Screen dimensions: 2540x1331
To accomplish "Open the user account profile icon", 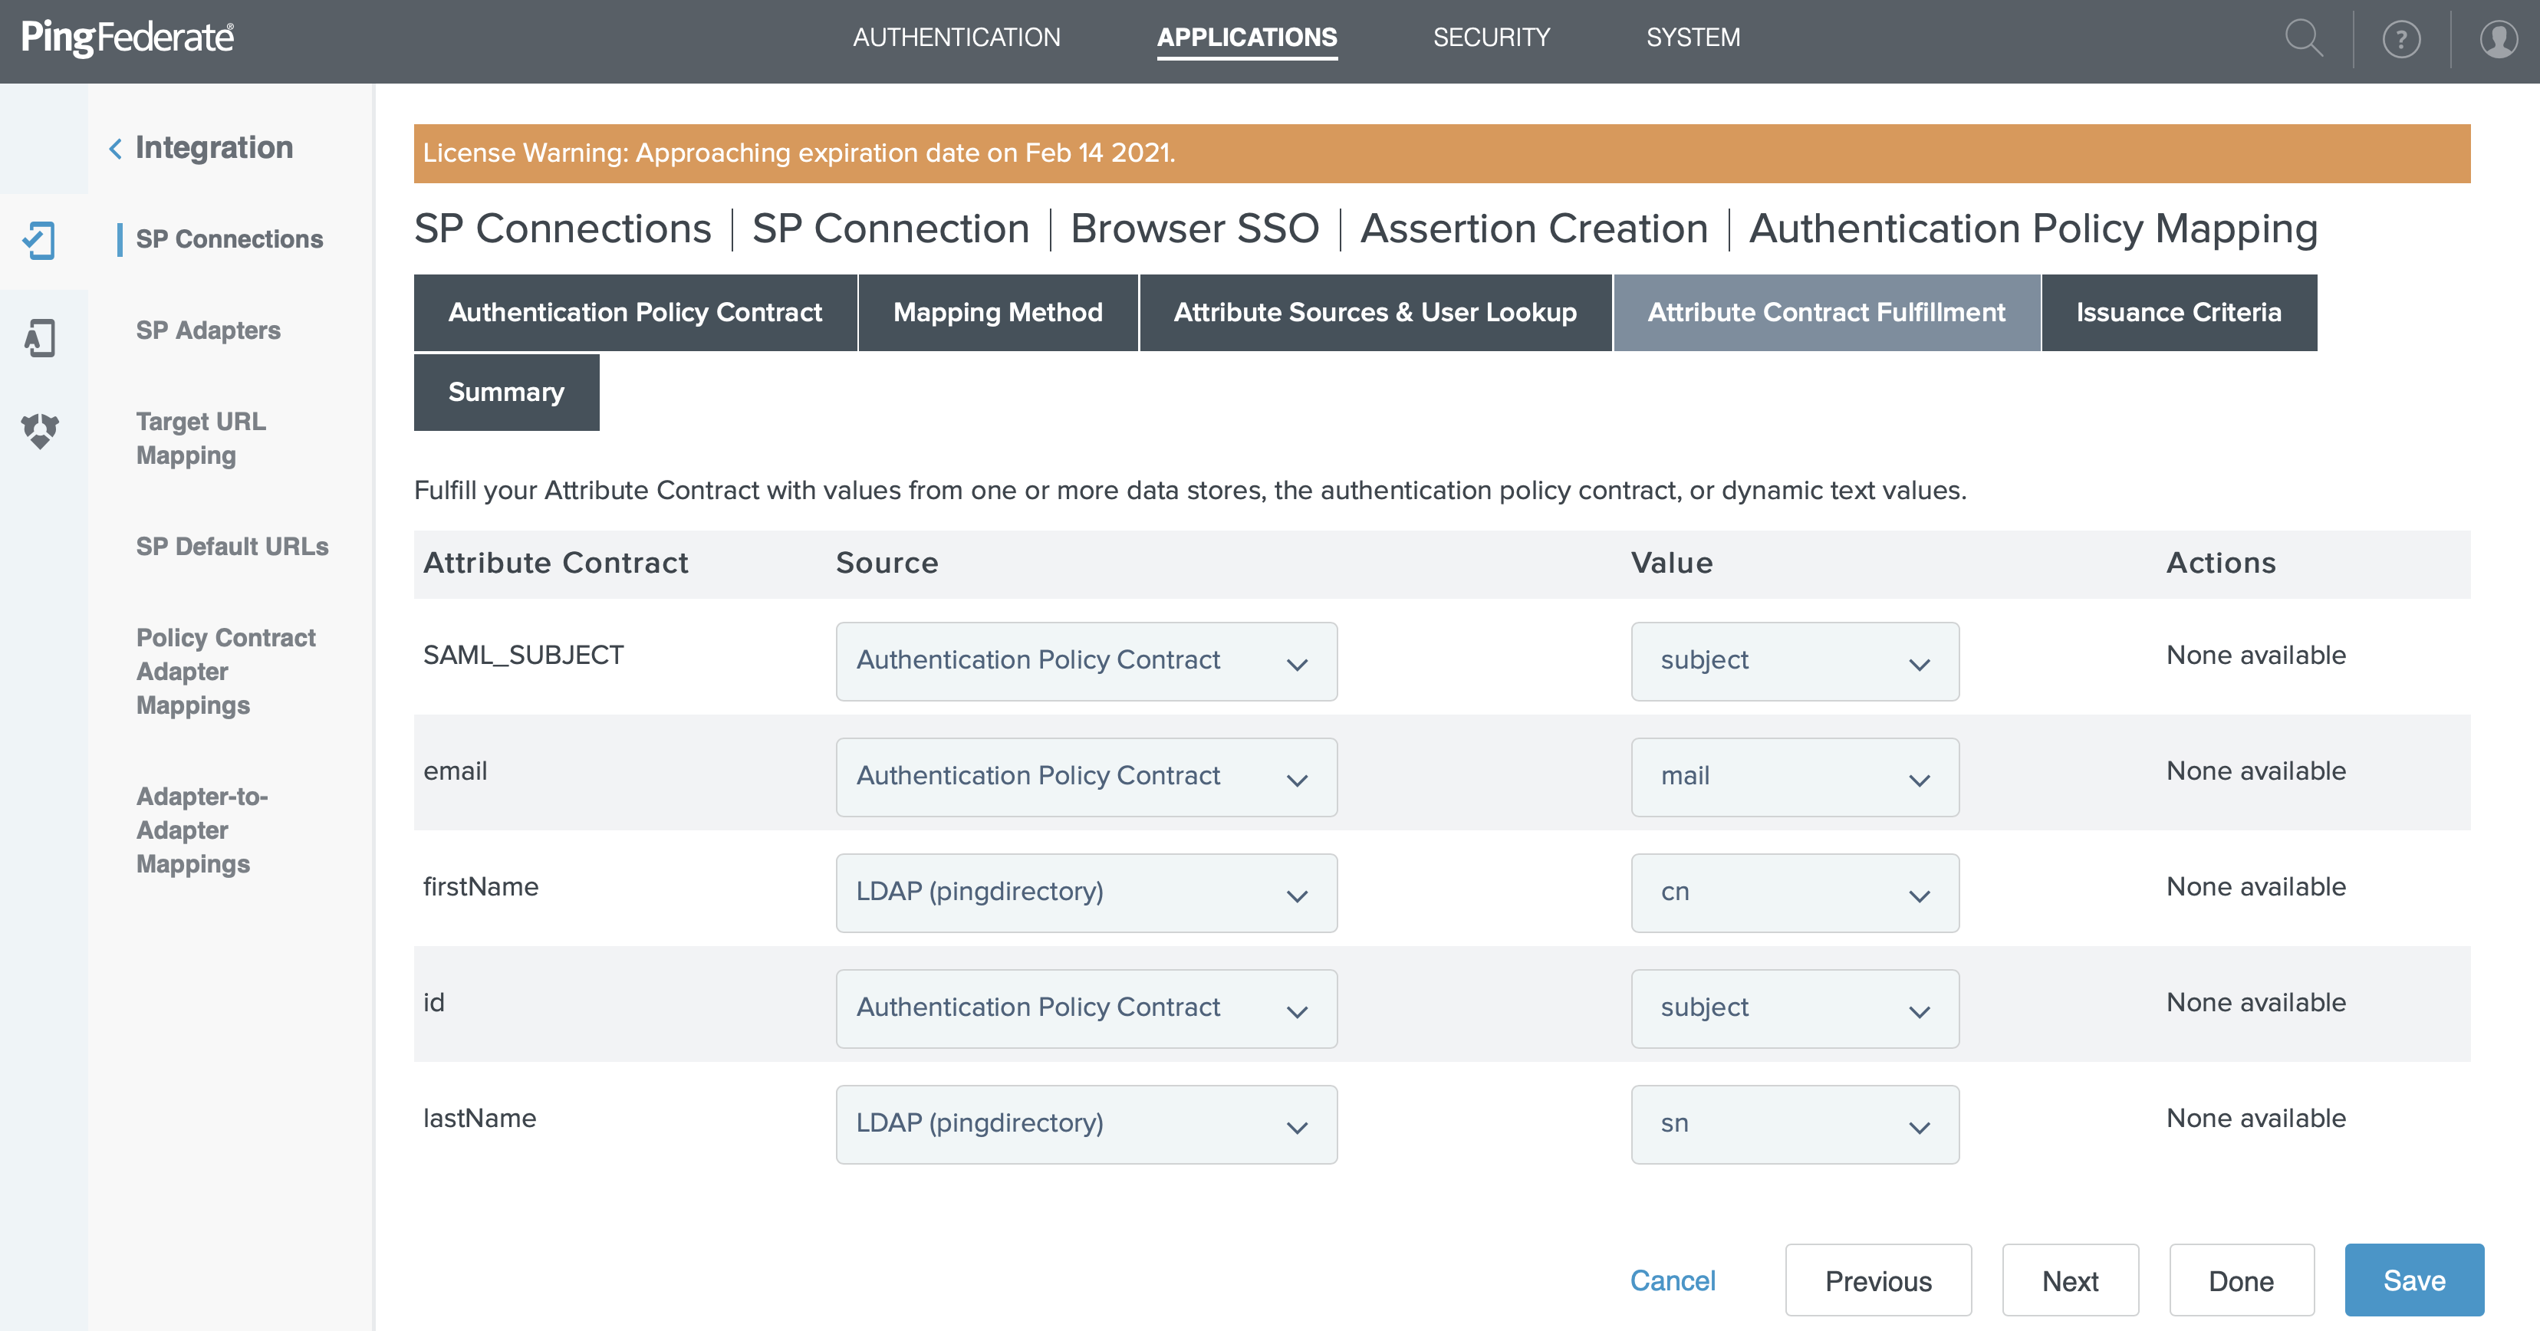I will coord(2499,41).
